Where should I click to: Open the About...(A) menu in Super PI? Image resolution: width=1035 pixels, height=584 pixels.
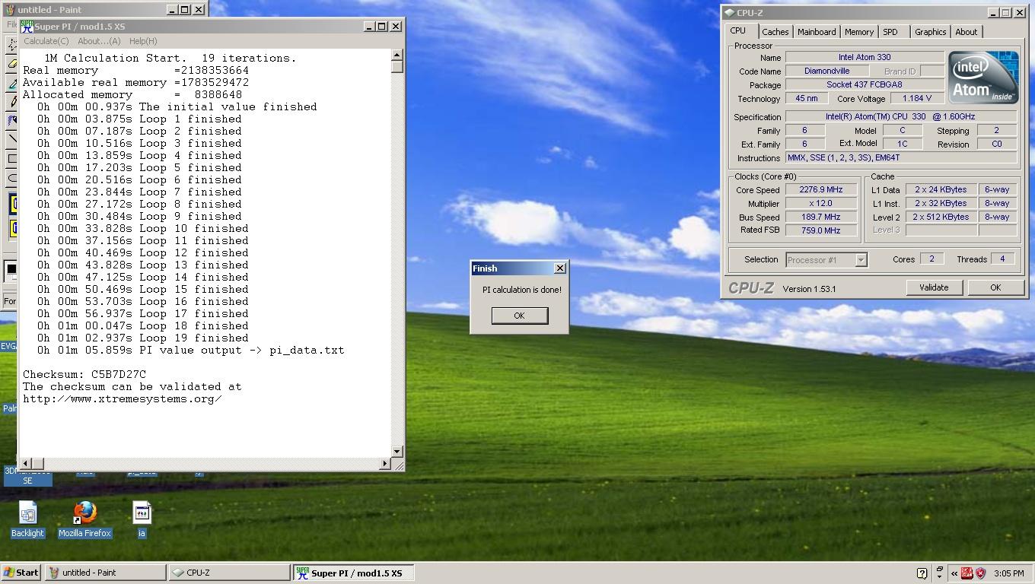pyautogui.click(x=99, y=41)
